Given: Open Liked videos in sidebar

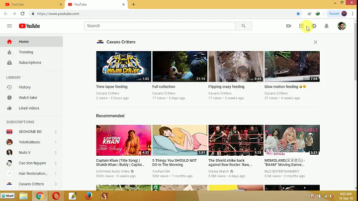Looking at the screenshot, I should coord(31,108).
